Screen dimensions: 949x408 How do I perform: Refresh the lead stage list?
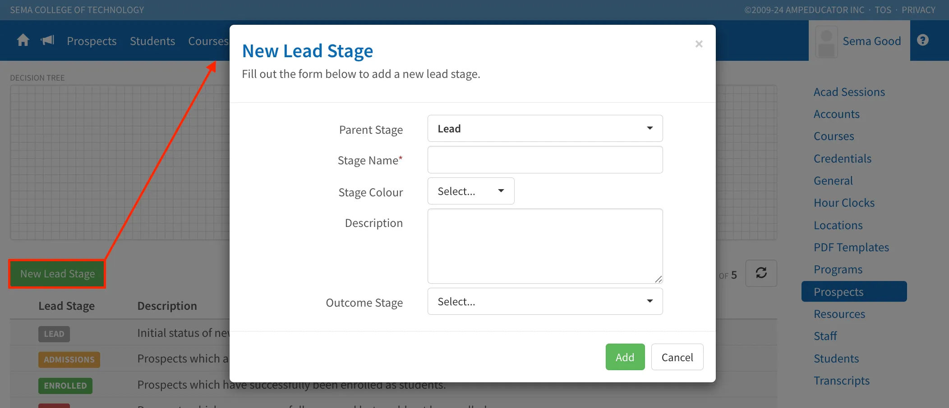[761, 273]
